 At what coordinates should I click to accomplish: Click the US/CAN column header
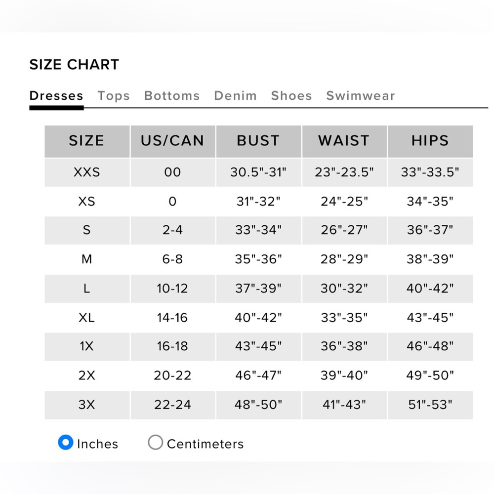pos(173,141)
